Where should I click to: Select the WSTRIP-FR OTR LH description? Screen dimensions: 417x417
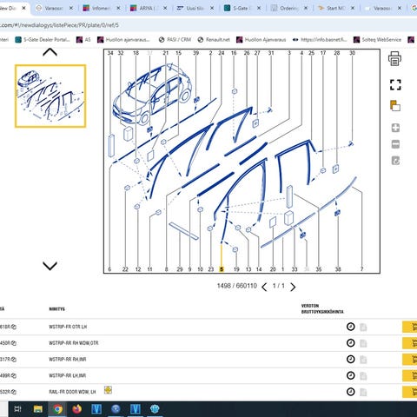coord(68,327)
